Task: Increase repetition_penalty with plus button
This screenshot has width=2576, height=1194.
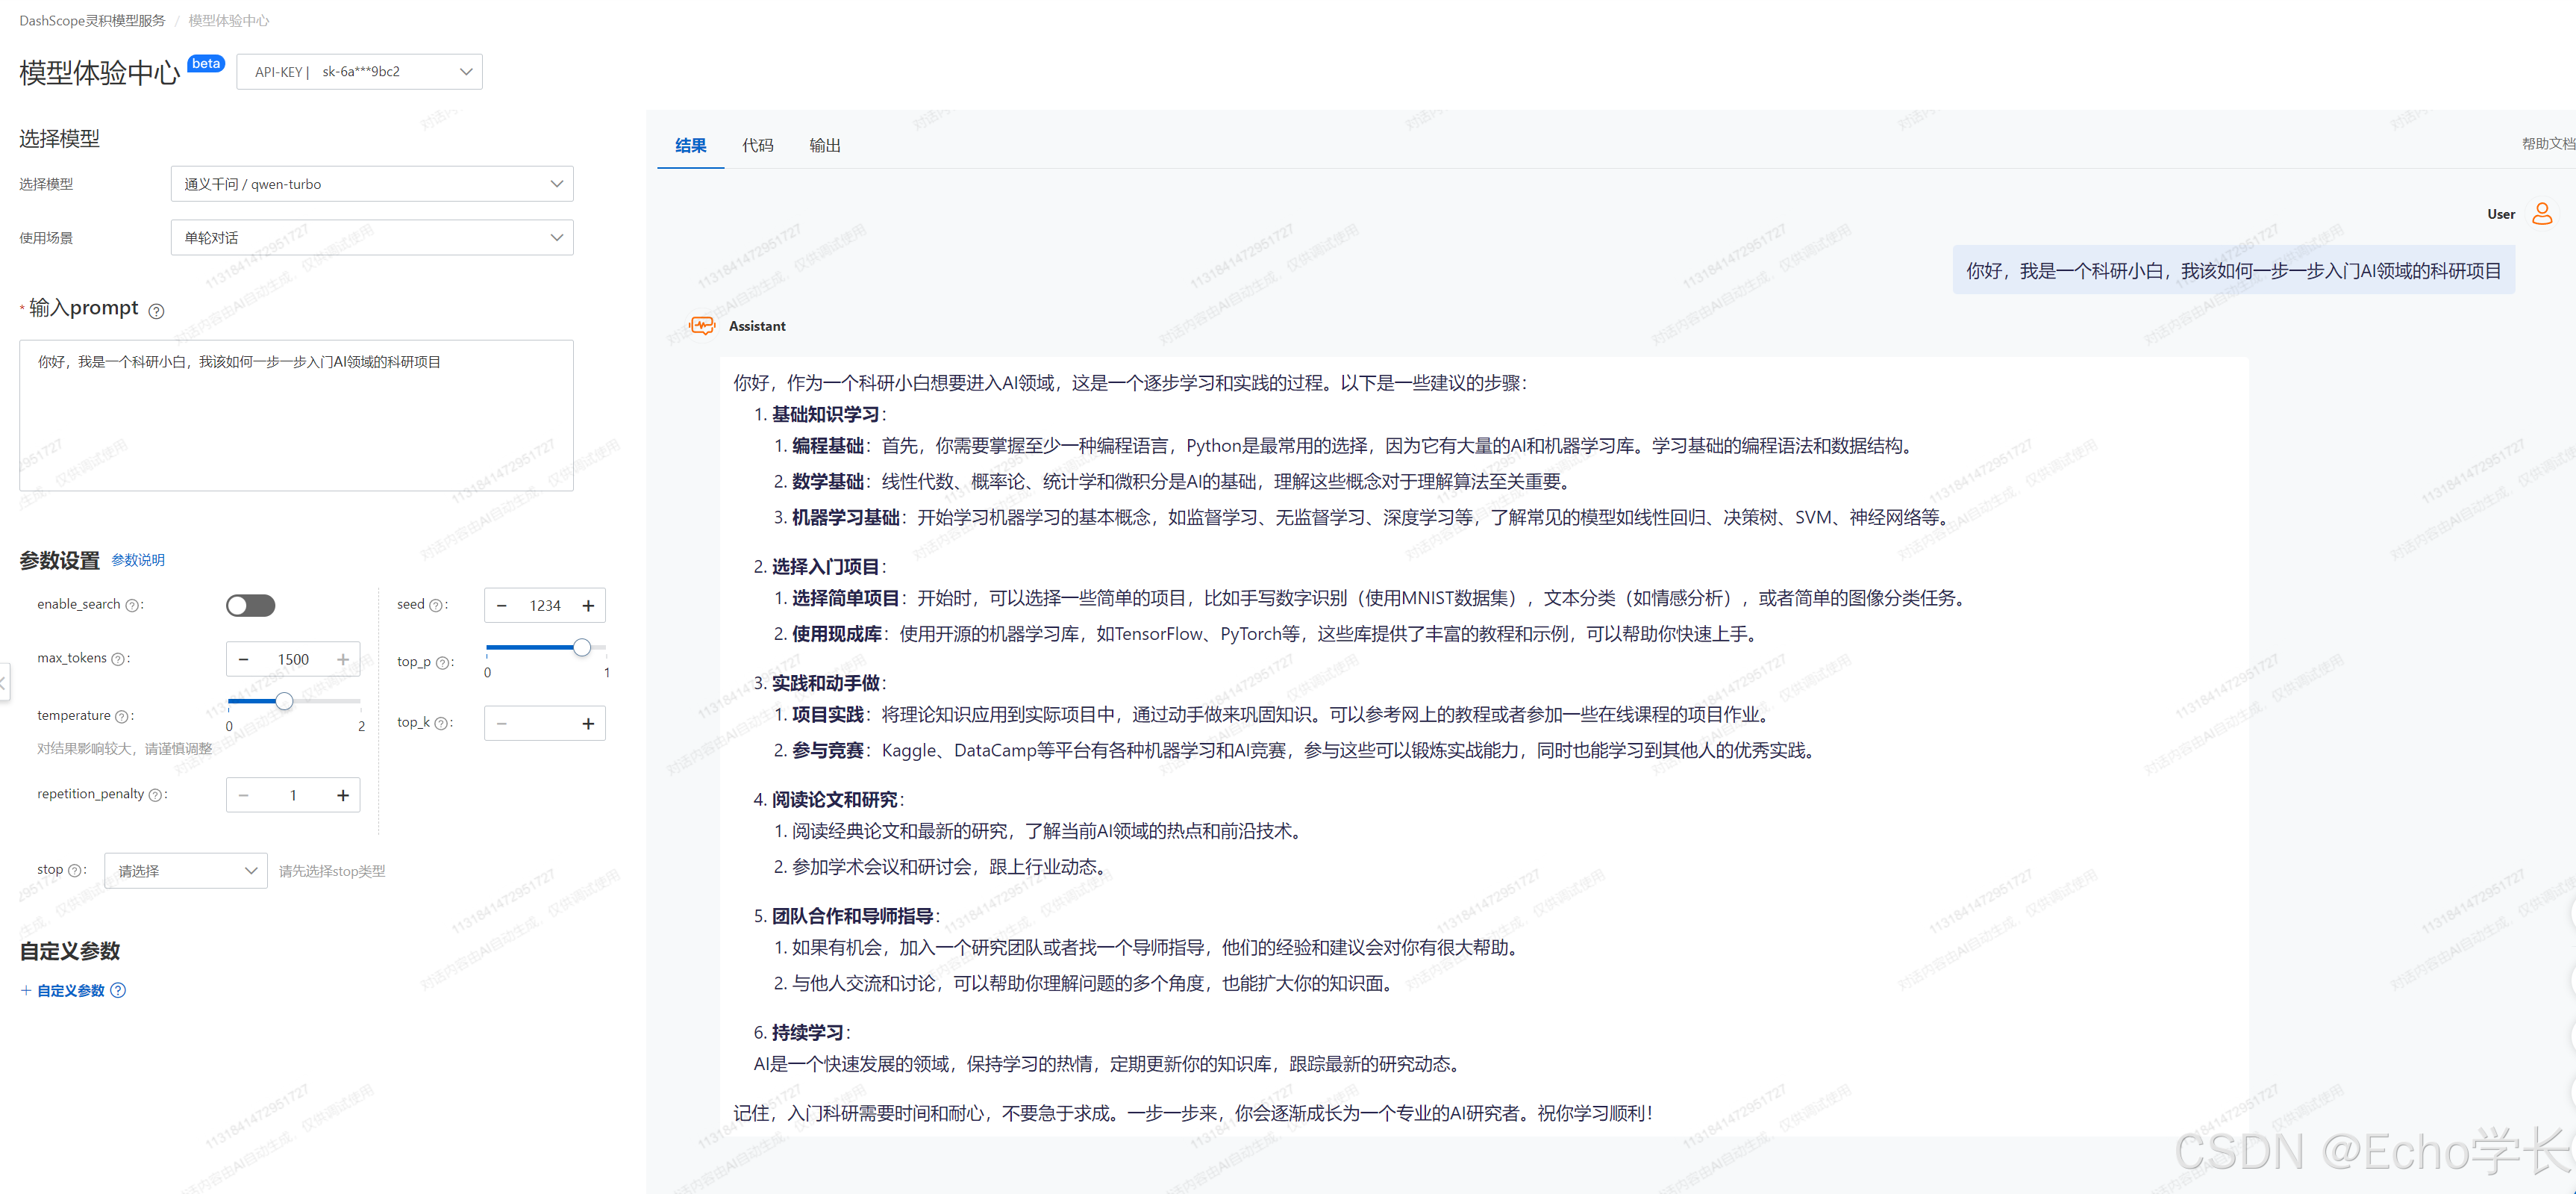Action: tap(343, 795)
